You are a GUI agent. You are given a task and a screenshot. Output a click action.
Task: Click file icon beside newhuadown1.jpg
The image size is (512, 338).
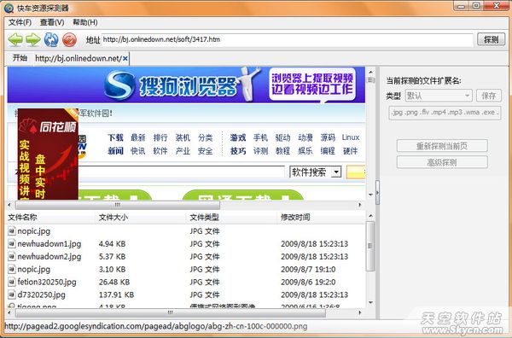click(x=12, y=243)
